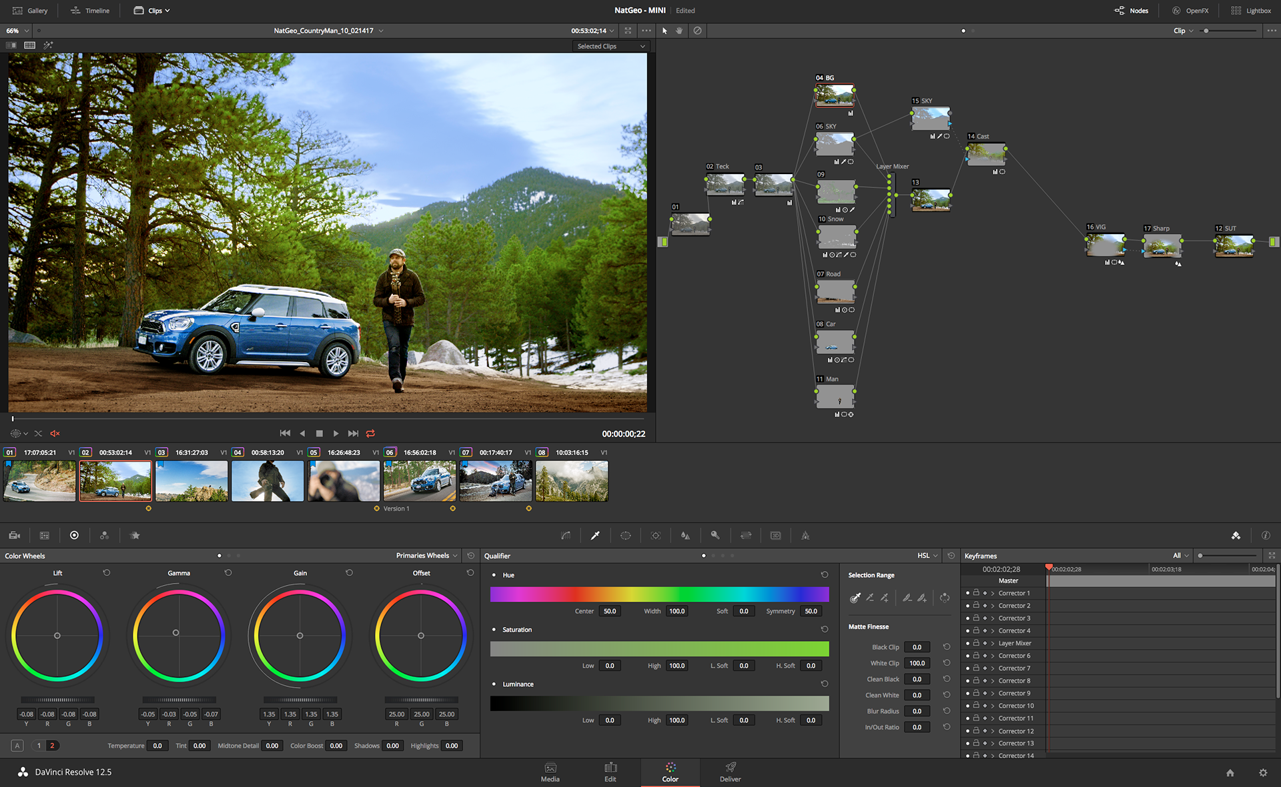
Task: Reset the Gain wheel
Action: pyautogui.click(x=349, y=573)
